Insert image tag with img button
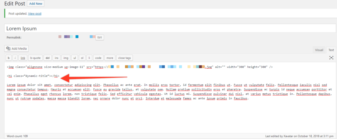The height and width of the screenshot is (139, 337). click(x=66, y=58)
